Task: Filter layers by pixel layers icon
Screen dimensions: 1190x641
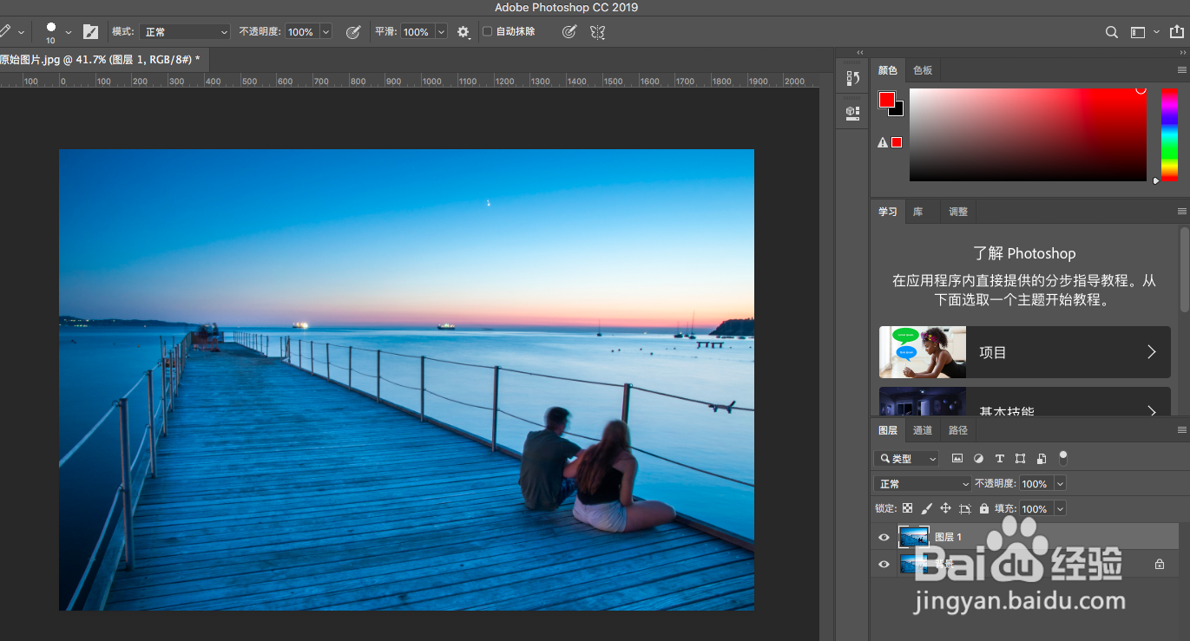Action: pos(957,458)
